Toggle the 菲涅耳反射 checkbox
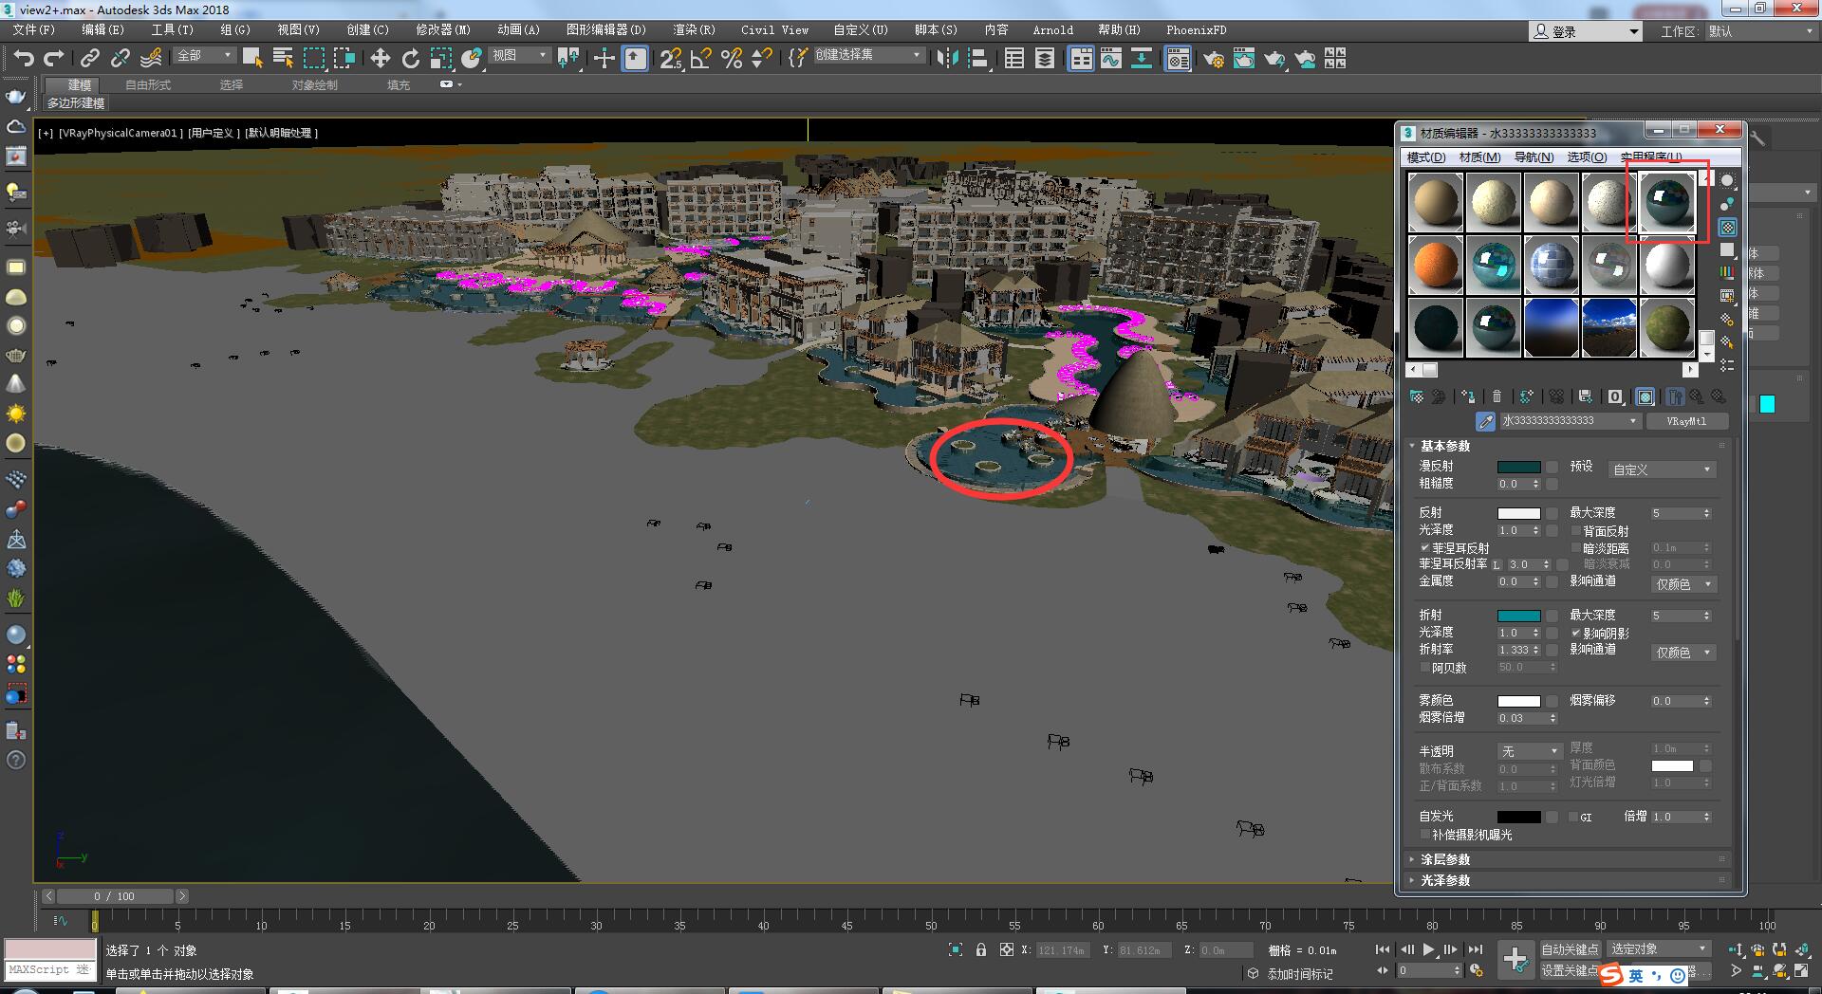The height and width of the screenshot is (994, 1822). coord(1424,548)
